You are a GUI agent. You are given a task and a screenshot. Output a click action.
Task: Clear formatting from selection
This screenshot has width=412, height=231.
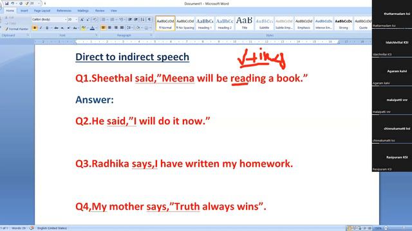tap(95, 19)
